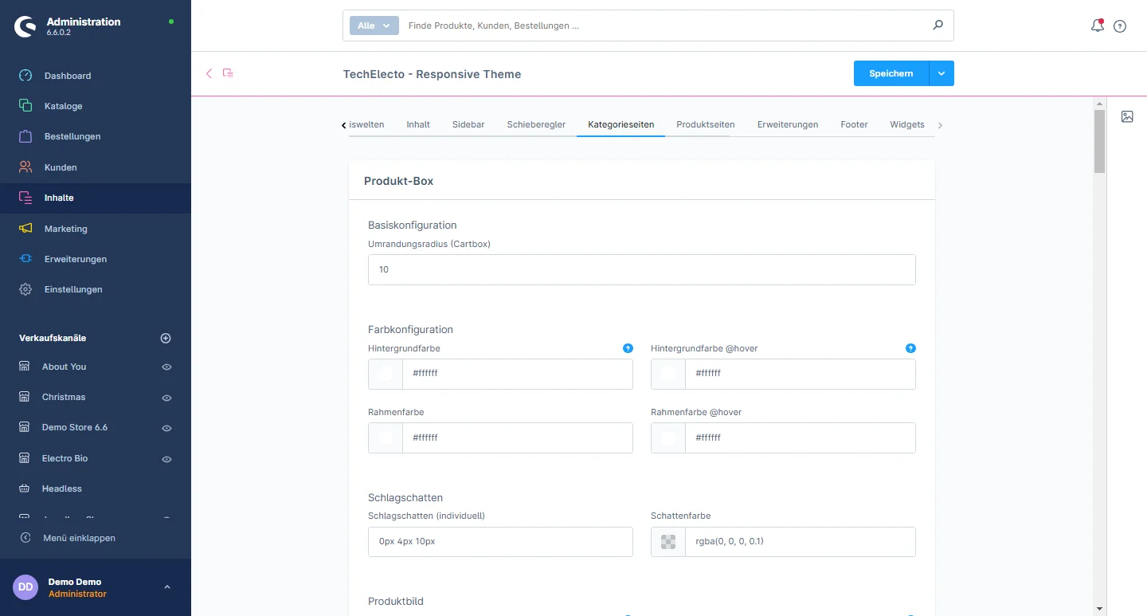Click the Speichern button
Screen dimensions: 1147x616
coord(891,73)
